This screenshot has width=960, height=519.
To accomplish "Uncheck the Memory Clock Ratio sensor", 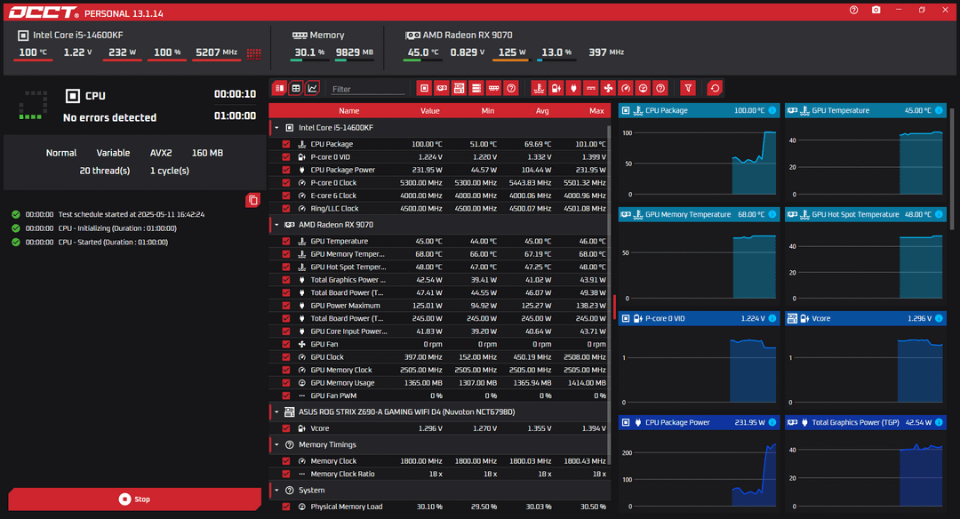I will 286,474.
